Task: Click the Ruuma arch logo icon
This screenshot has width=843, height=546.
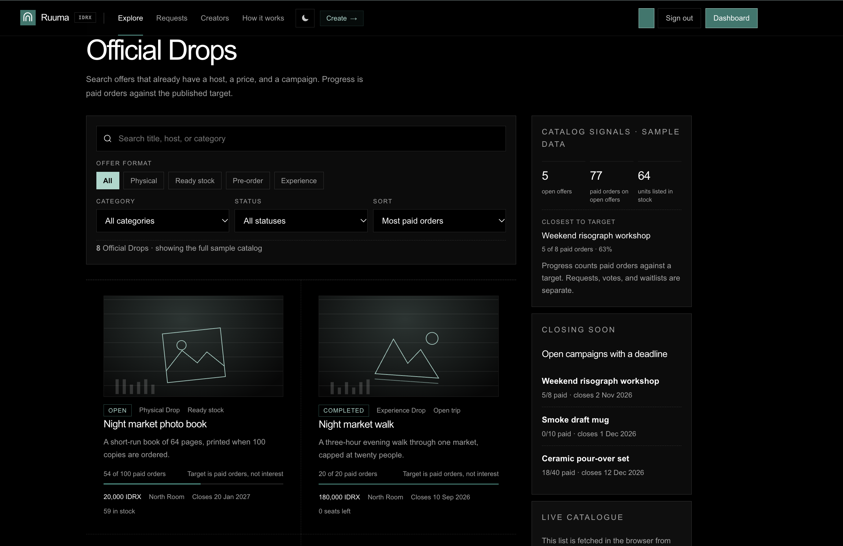Action: pyautogui.click(x=28, y=18)
